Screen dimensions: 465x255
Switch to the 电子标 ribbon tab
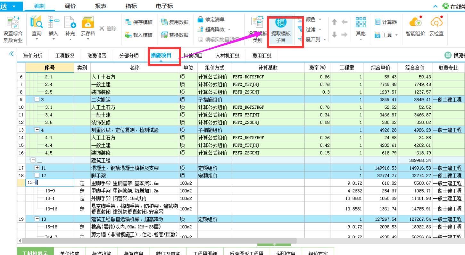(164, 6)
